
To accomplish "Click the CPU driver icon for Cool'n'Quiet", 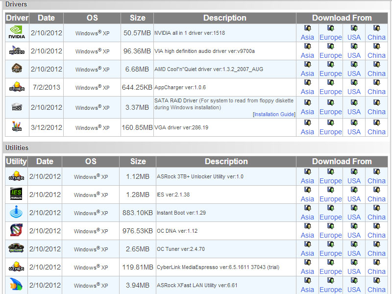I will [x=17, y=69].
